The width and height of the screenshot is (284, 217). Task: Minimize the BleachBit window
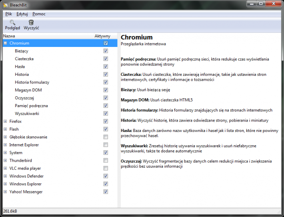coord(252,4)
